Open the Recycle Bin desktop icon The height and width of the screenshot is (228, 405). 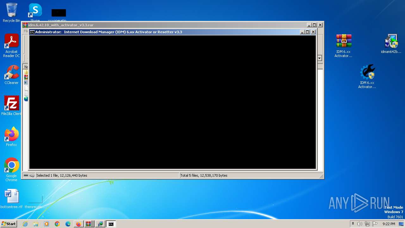click(x=11, y=13)
